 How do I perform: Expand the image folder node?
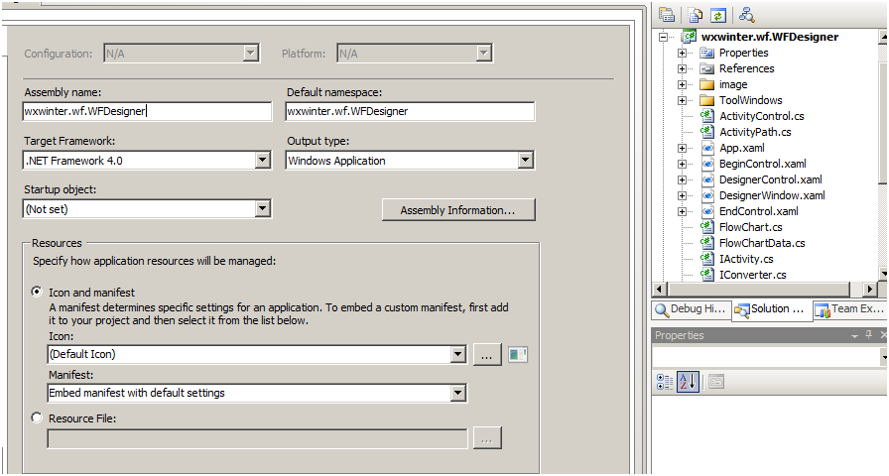(682, 84)
